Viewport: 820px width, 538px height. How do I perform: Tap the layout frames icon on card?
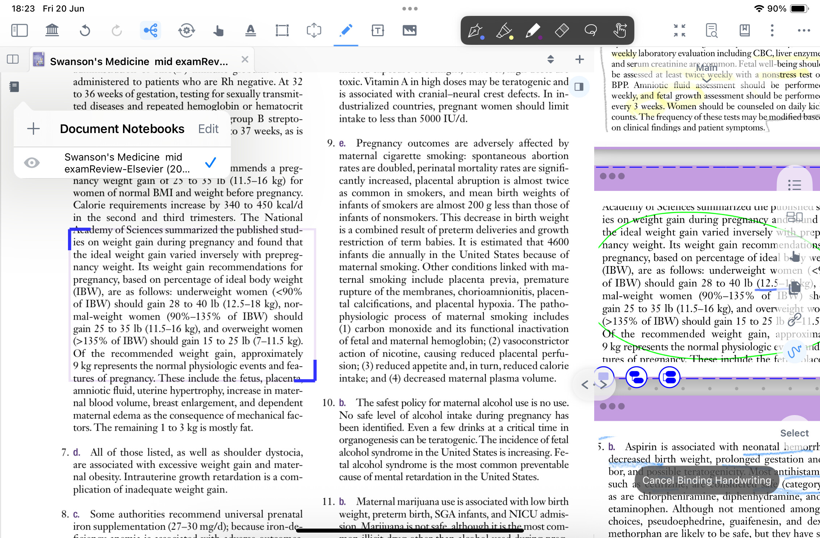(795, 217)
